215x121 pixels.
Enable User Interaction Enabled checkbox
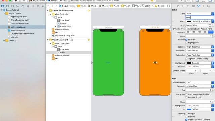coord(186,94)
